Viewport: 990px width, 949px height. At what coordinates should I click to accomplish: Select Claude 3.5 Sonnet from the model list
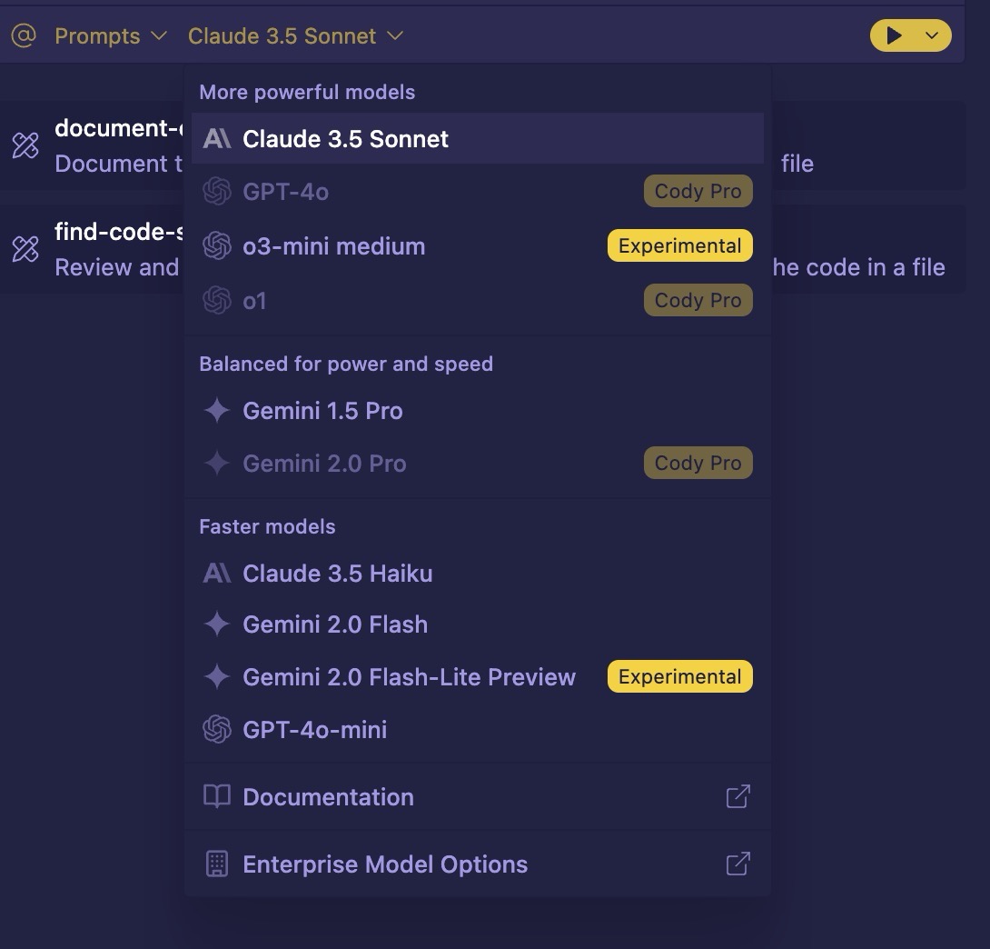478,138
